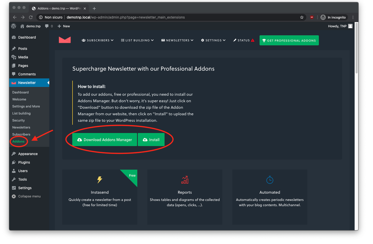Open the New content menu
The image size is (373, 244).
coord(64,27)
